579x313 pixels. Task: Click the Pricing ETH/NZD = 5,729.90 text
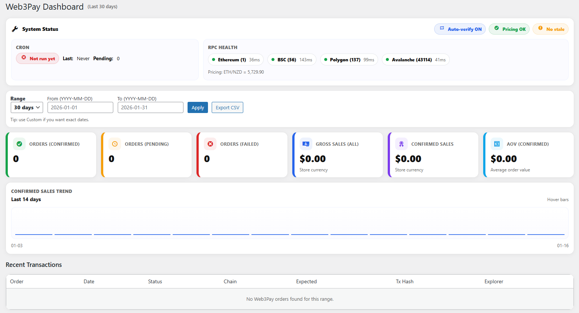point(236,72)
